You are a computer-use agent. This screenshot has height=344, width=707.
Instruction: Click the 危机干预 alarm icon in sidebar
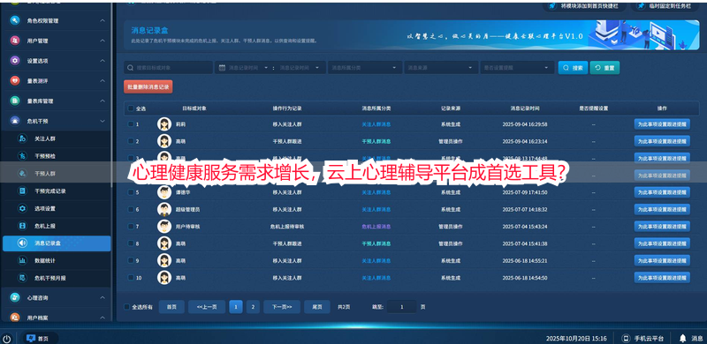point(15,121)
